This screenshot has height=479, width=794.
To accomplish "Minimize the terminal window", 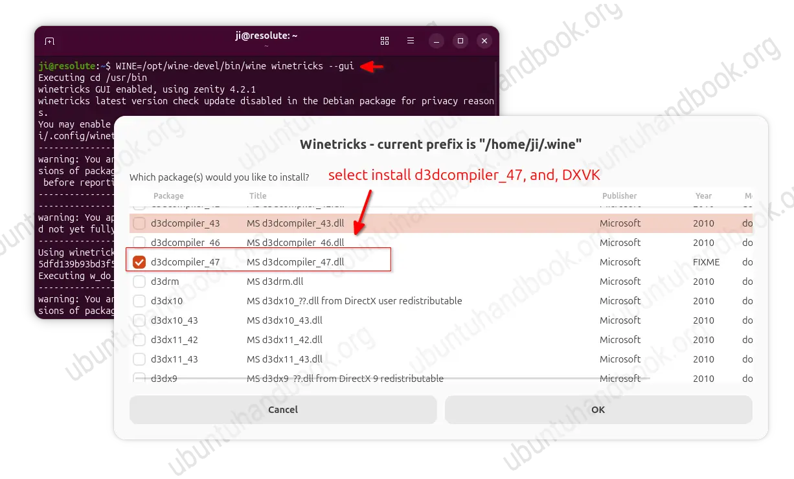I will (436, 41).
